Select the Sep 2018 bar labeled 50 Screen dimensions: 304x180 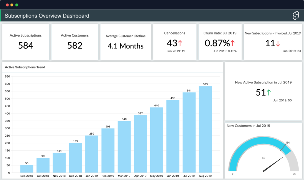[x=27, y=169]
